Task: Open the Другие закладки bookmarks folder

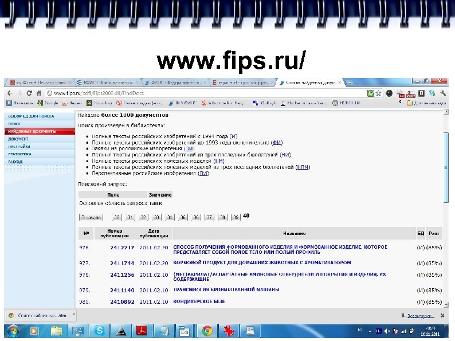Action: coord(426,103)
